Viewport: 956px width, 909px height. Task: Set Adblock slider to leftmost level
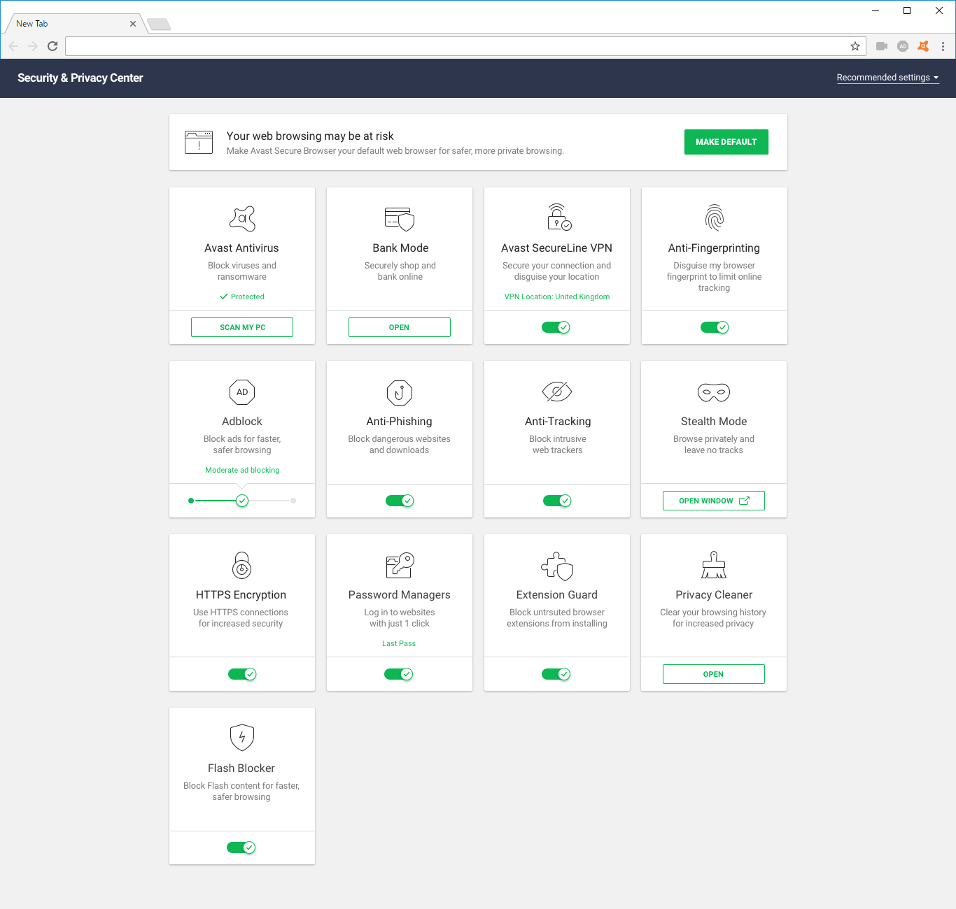pyautogui.click(x=191, y=501)
